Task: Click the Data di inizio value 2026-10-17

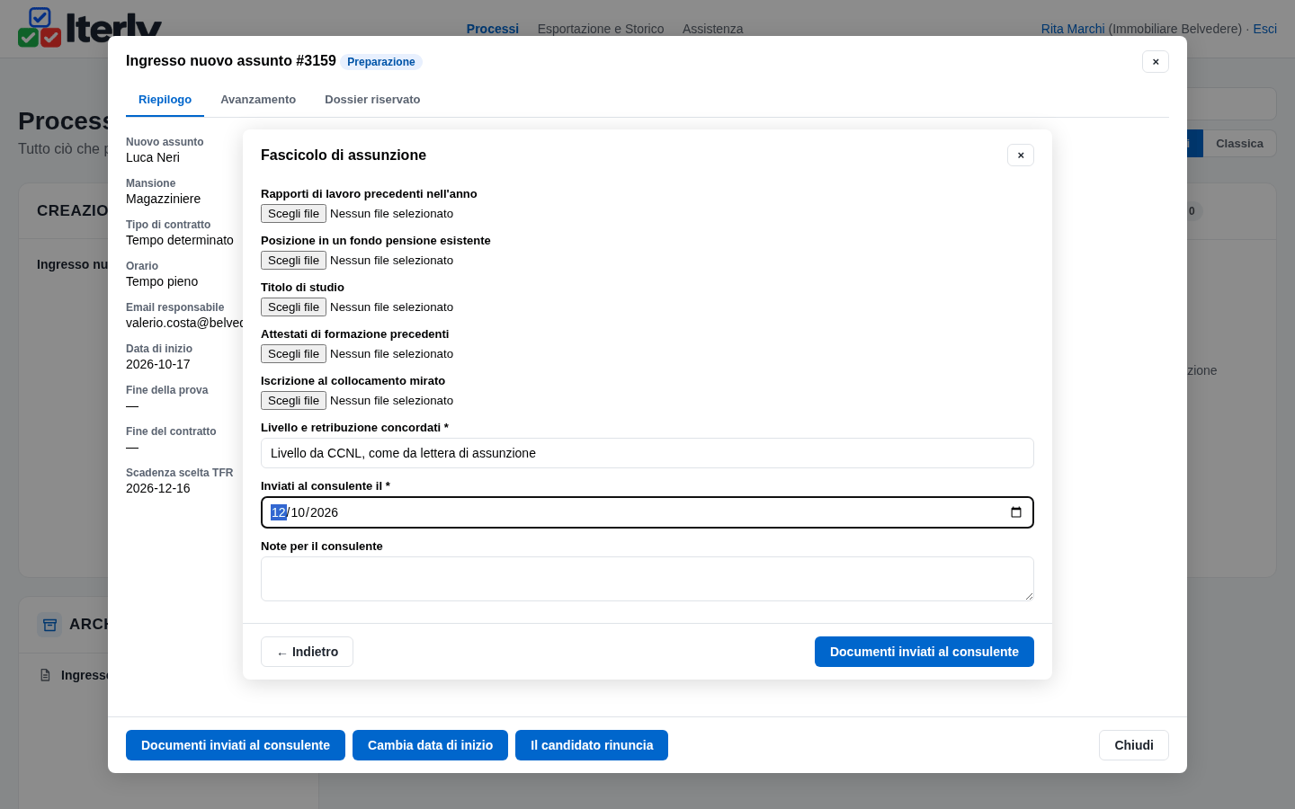Action: pyautogui.click(x=158, y=364)
